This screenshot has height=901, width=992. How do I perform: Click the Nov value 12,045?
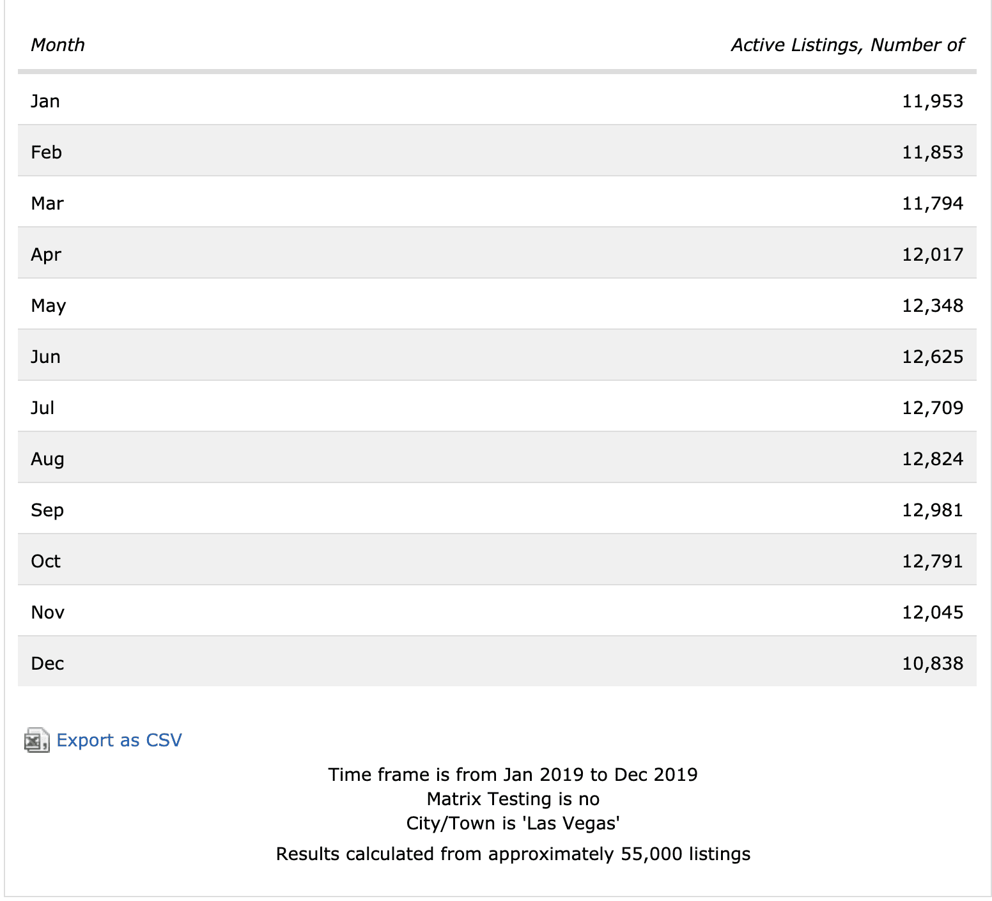click(932, 612)
